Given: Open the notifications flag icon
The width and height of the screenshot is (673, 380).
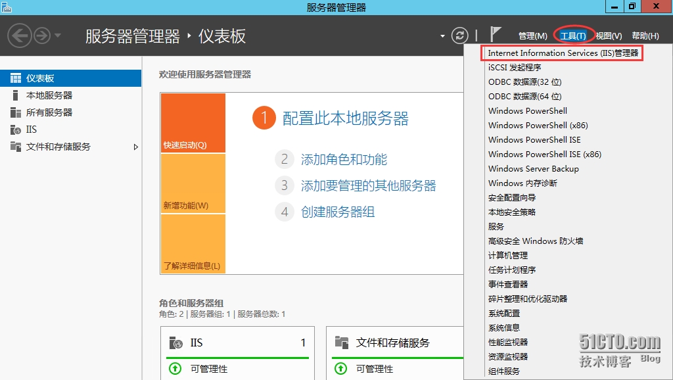Looking at the screenshot, I should coord(496,34).
